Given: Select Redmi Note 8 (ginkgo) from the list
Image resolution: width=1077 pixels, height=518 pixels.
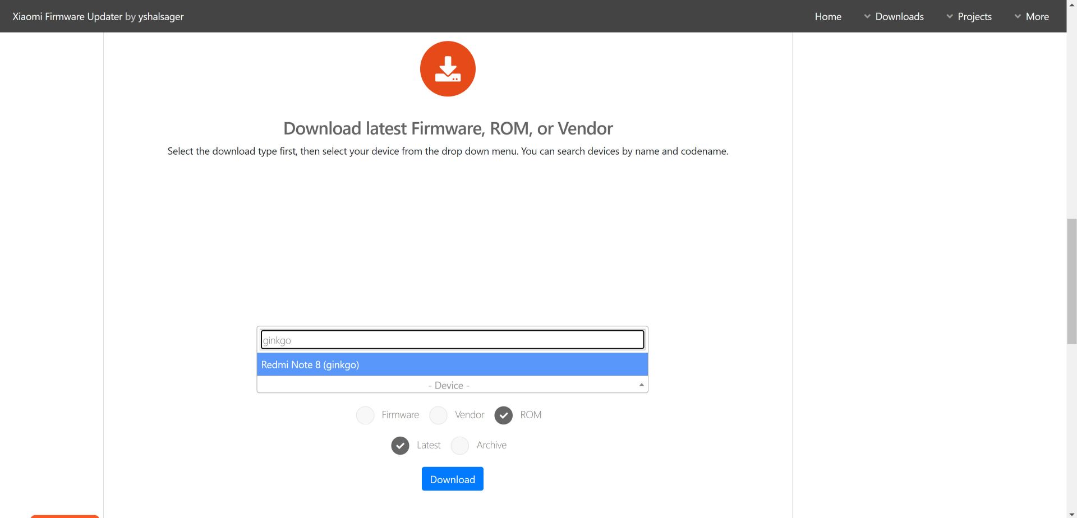Looking at the screenshot, I should point(452,364).
